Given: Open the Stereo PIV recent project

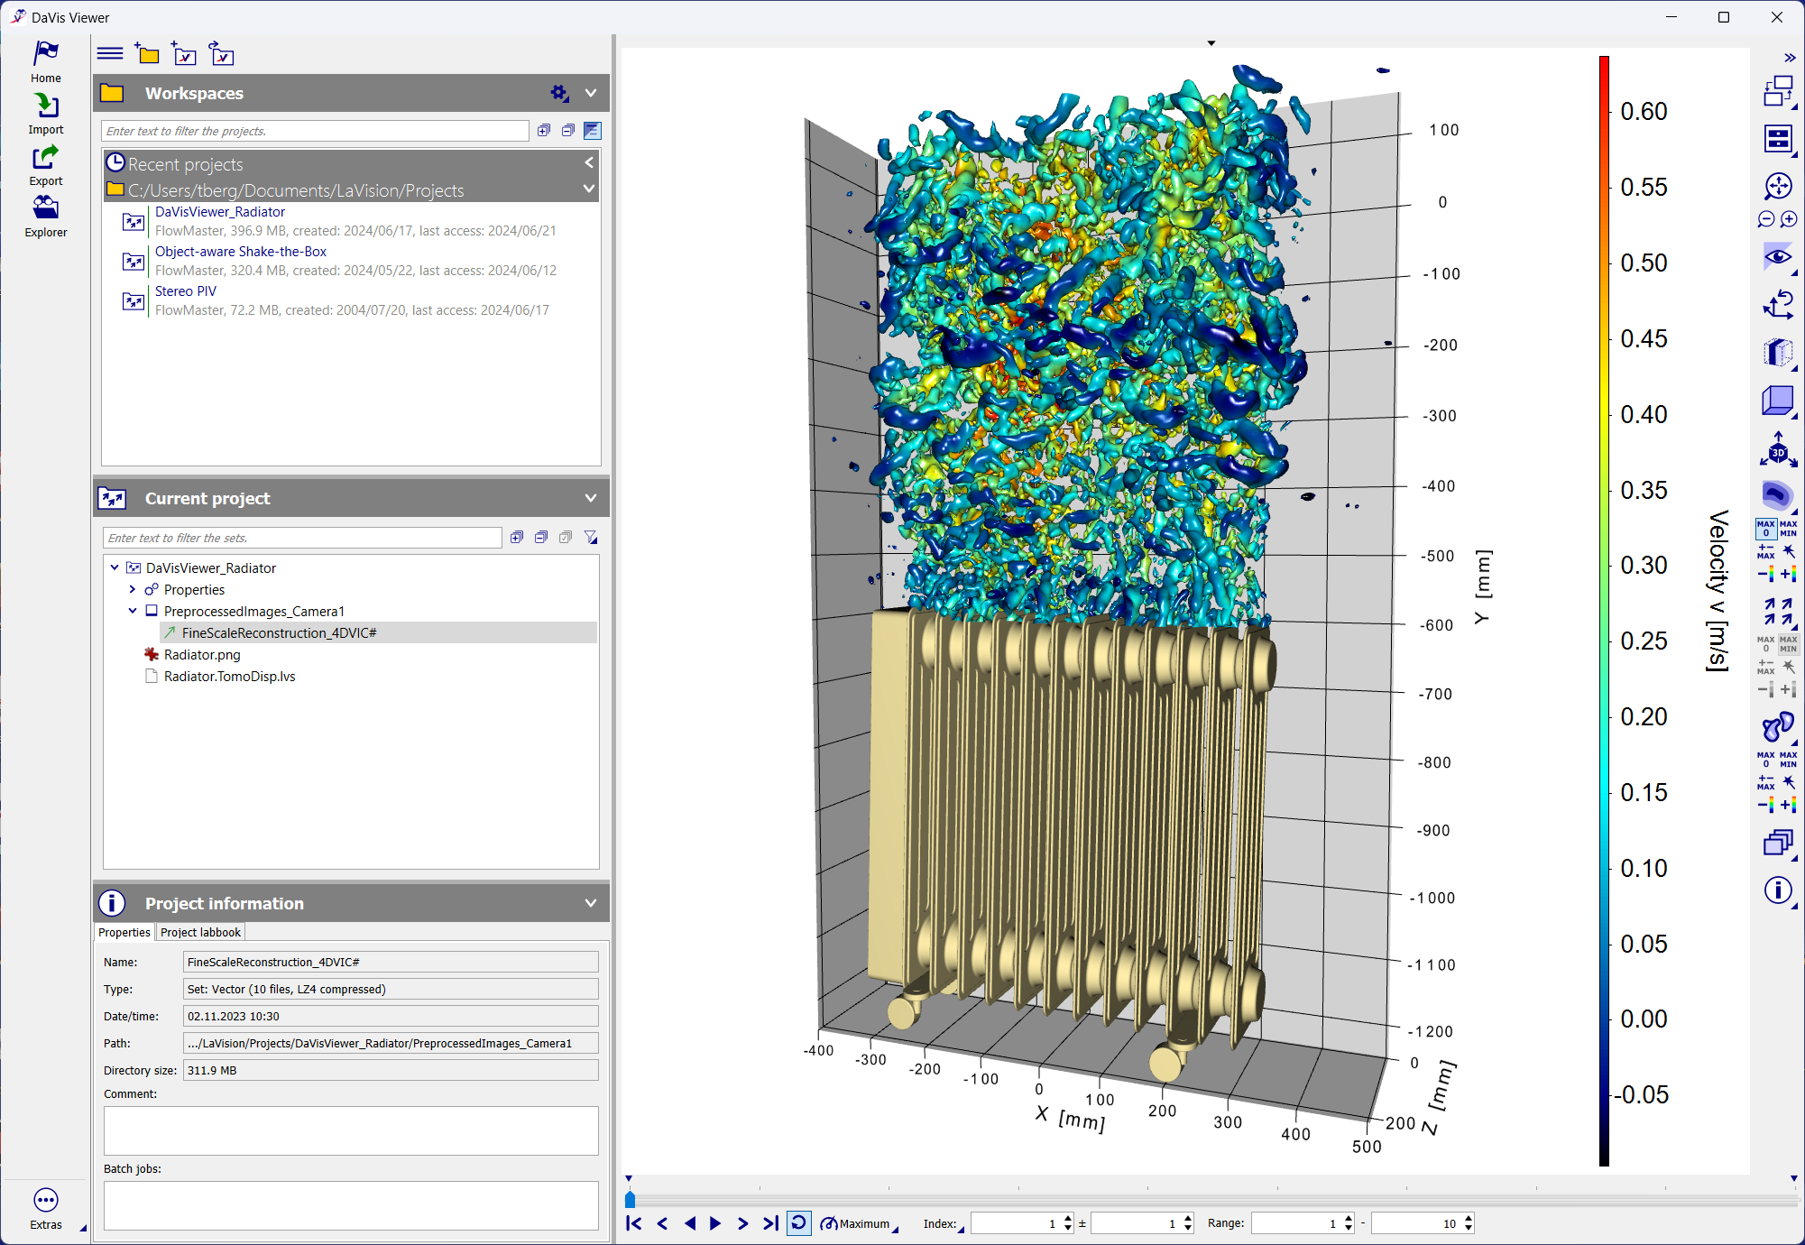Looking at the screenshot, I should click(x=186, y=291).
